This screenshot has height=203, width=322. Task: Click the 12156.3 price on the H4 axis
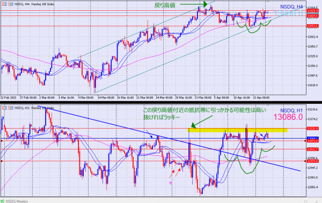[x=312, y=66]
